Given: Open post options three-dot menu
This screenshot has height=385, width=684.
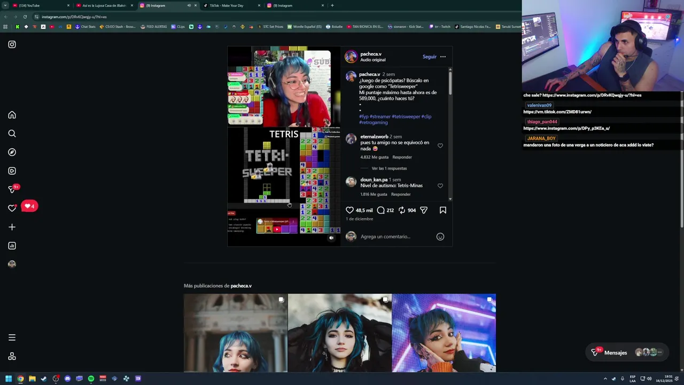Looking at the screenshot, I should pos(442,57).
